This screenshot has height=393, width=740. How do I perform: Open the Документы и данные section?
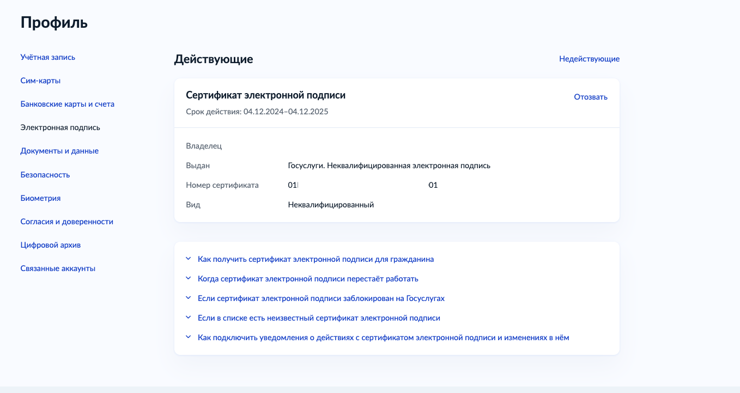(59, 151)
